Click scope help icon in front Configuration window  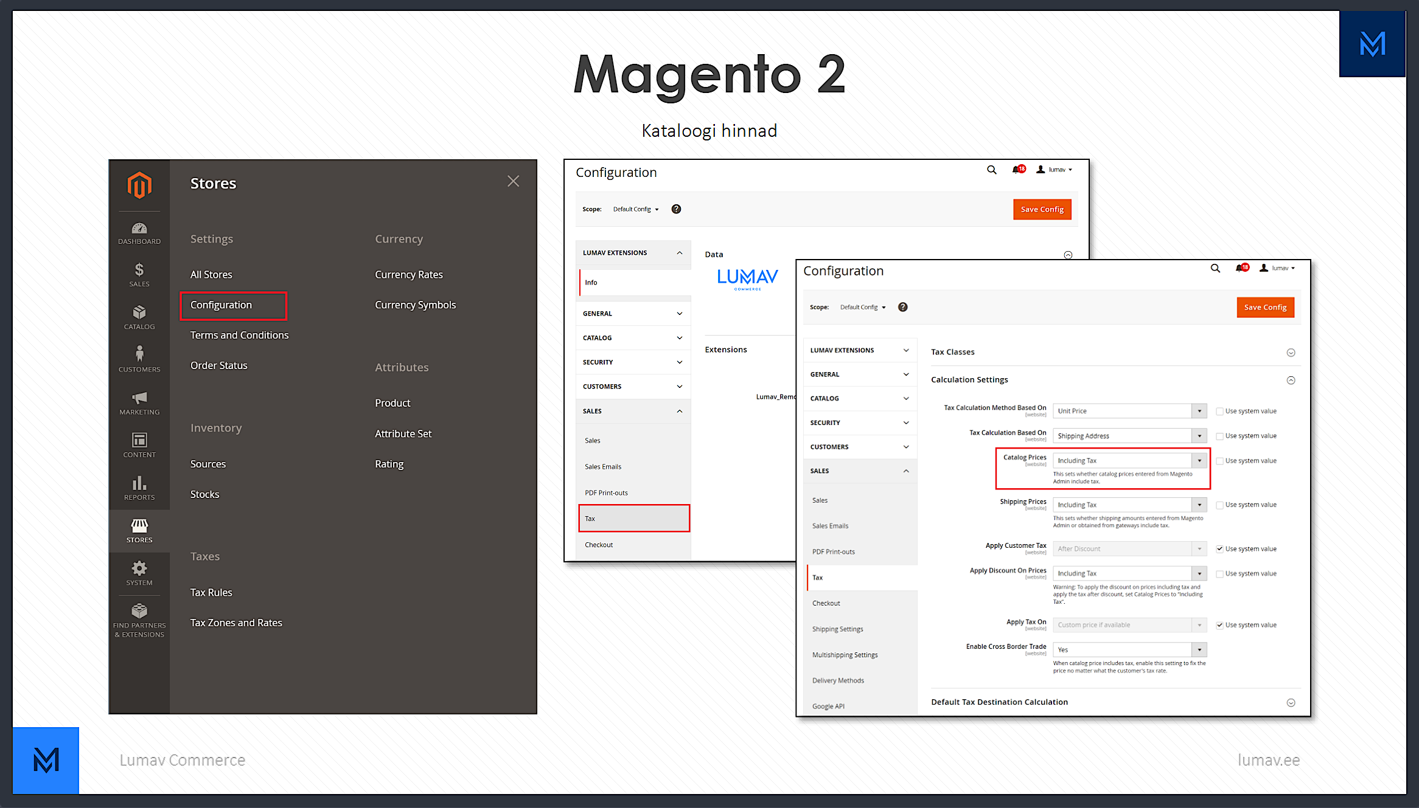[903, 307]
